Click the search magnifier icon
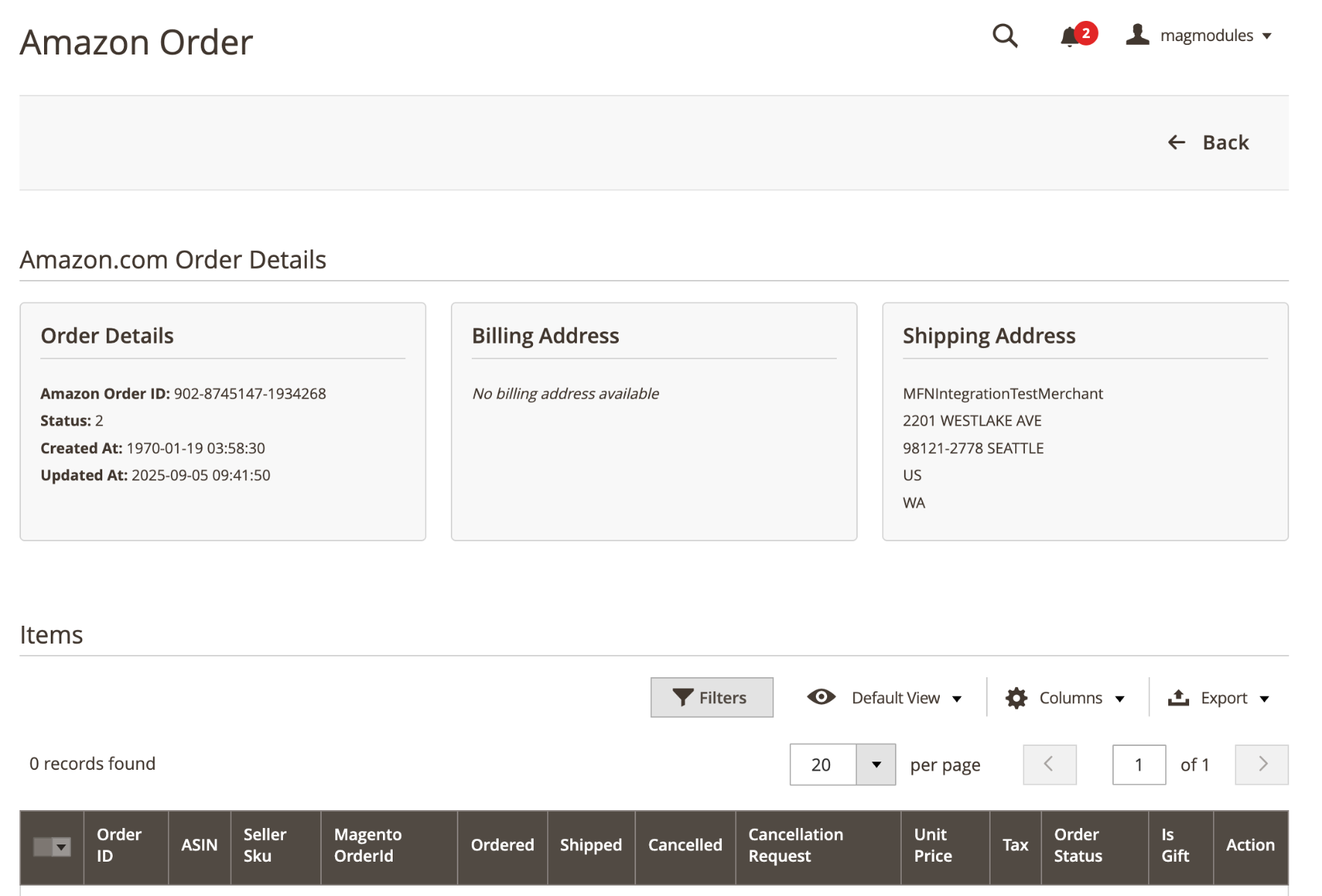Viewport: 1322px width, 896px height. (x=1005, y=36)
